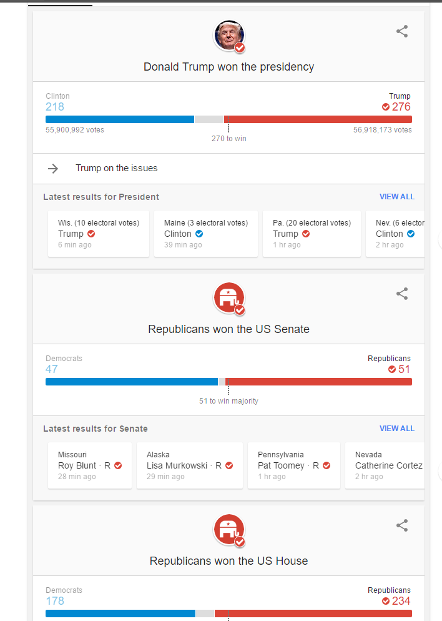The width and height of the screenshot is (442, 621).
Task: Open Nevada Catherine Cortez Senate result
Action: point(387,465)
